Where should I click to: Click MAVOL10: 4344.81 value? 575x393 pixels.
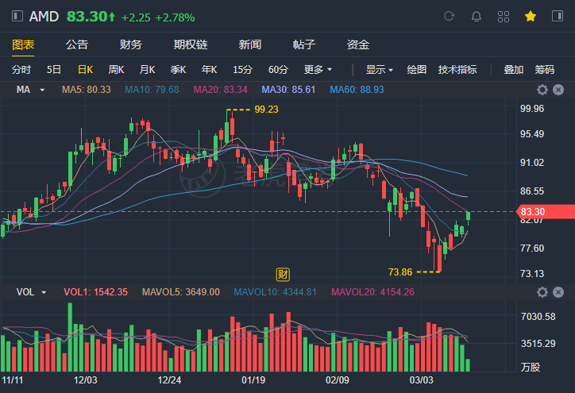click(275, 292)
